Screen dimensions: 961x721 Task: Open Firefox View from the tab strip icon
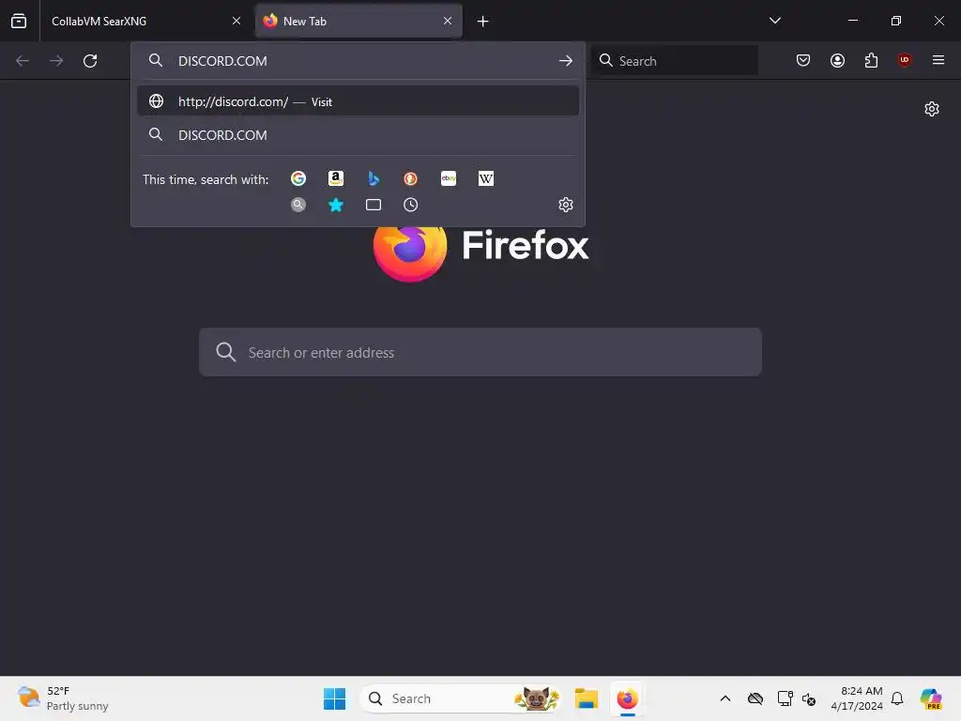[x=19, y=21]
